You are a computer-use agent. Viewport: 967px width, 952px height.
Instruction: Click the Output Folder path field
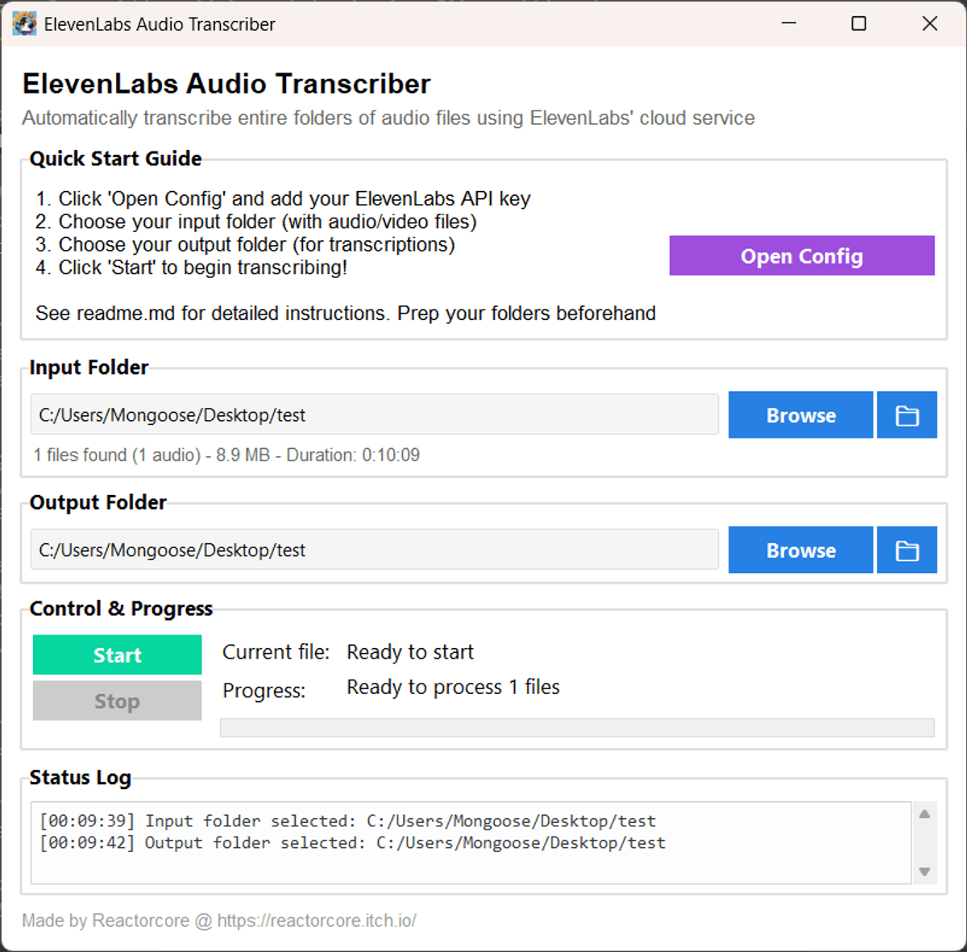[374, 550]
